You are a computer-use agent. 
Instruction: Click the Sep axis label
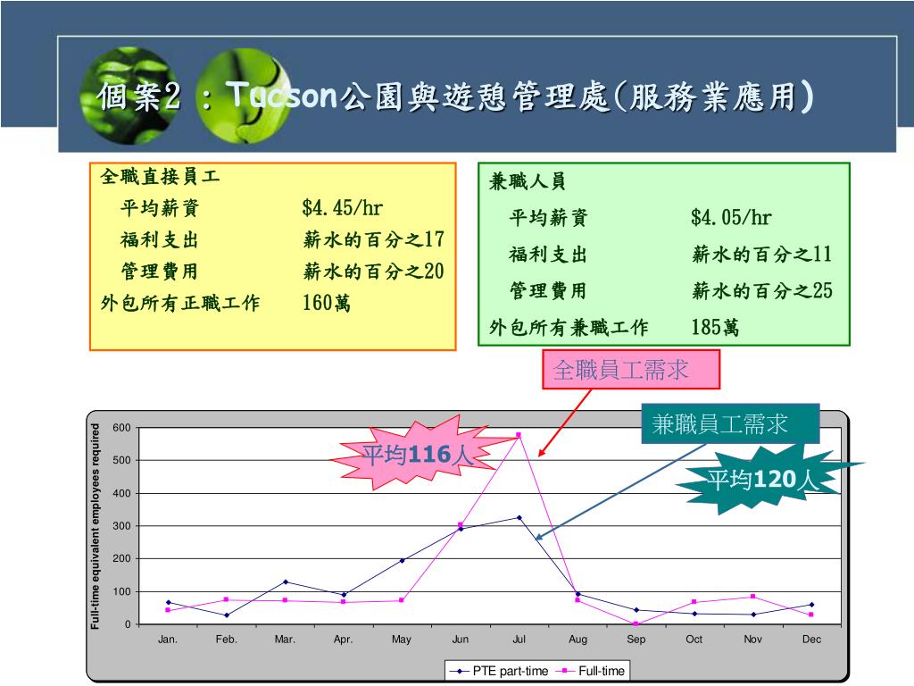tap(636, 640)
